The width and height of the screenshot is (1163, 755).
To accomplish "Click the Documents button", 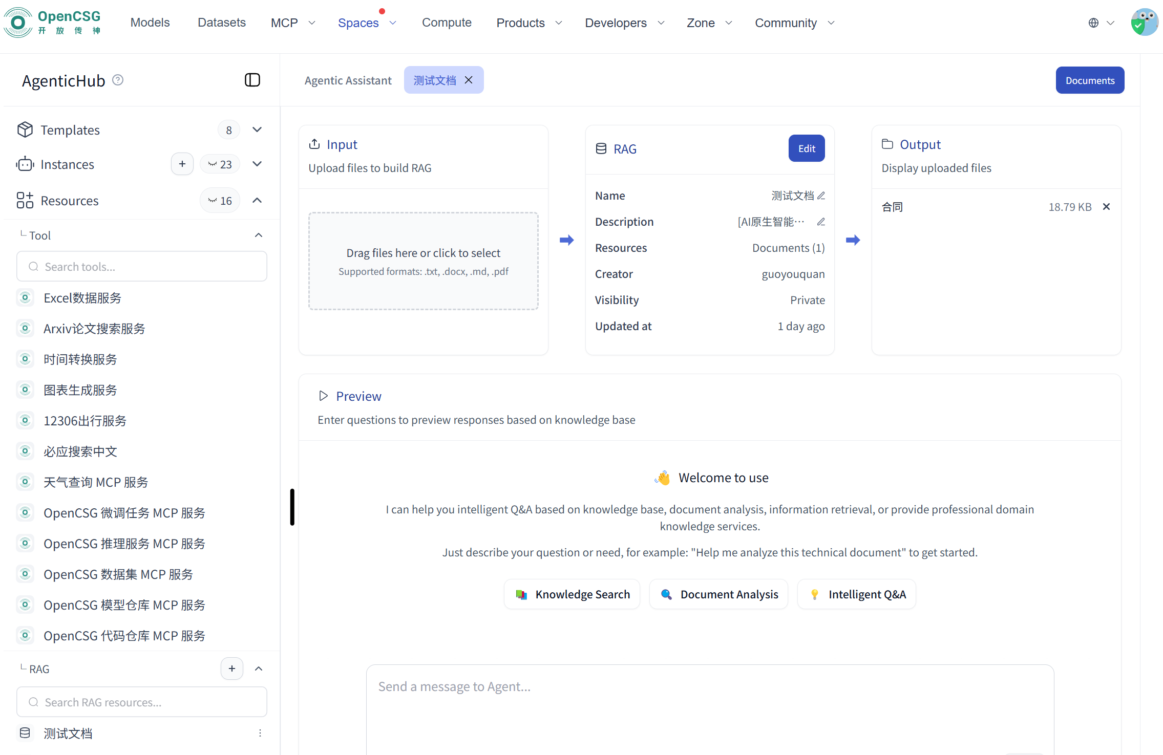I will pos(1089,80).
